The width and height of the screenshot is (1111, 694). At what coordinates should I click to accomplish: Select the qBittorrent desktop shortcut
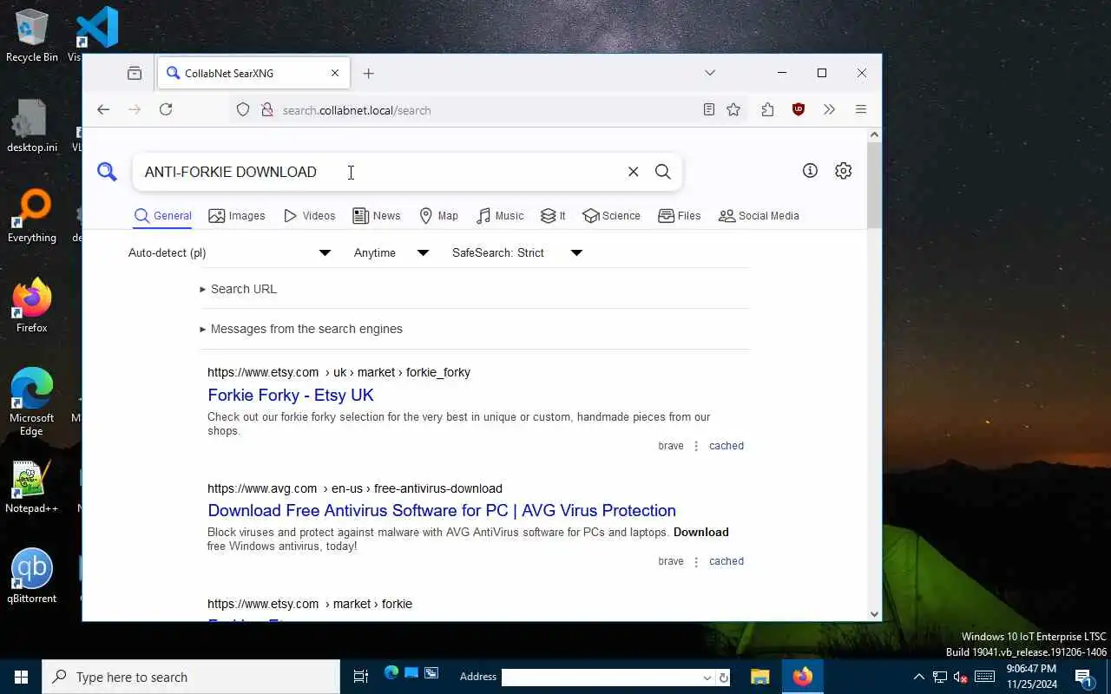click(x=32, y=577)
